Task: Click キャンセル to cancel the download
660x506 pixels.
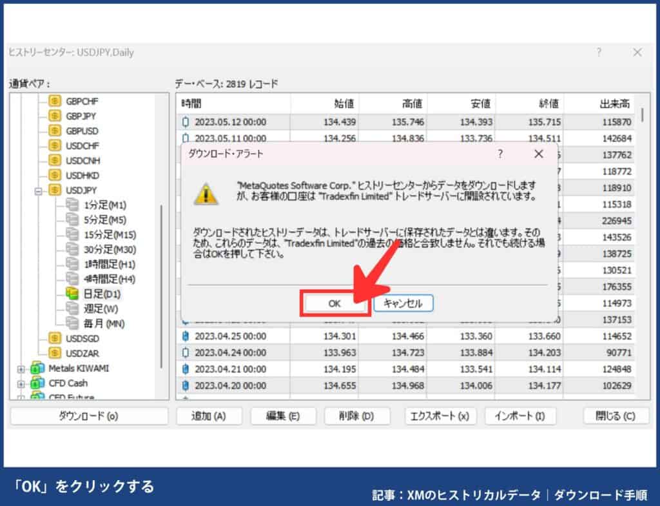Action: (x=405, y=303)
